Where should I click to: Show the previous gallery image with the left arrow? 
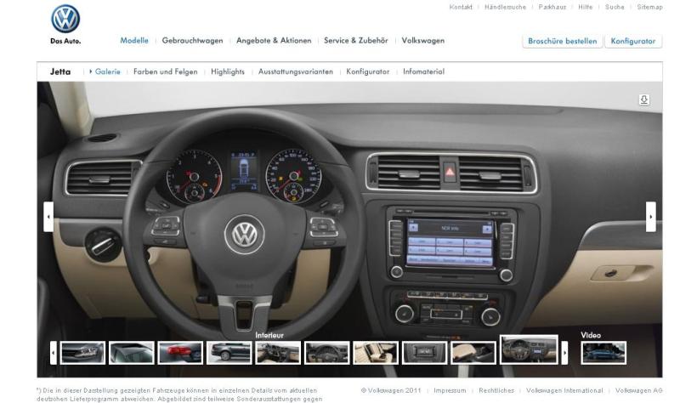48,217
